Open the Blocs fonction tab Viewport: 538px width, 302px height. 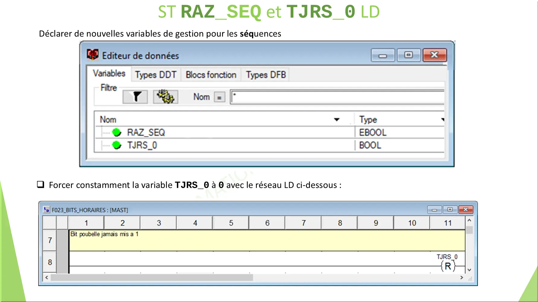click(x=211, y=74)
